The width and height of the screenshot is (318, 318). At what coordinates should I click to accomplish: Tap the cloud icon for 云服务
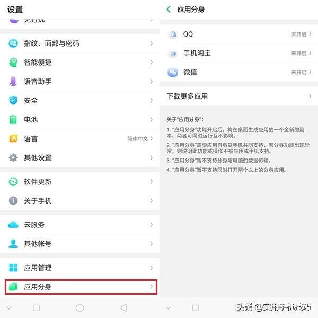pos(13,225)
